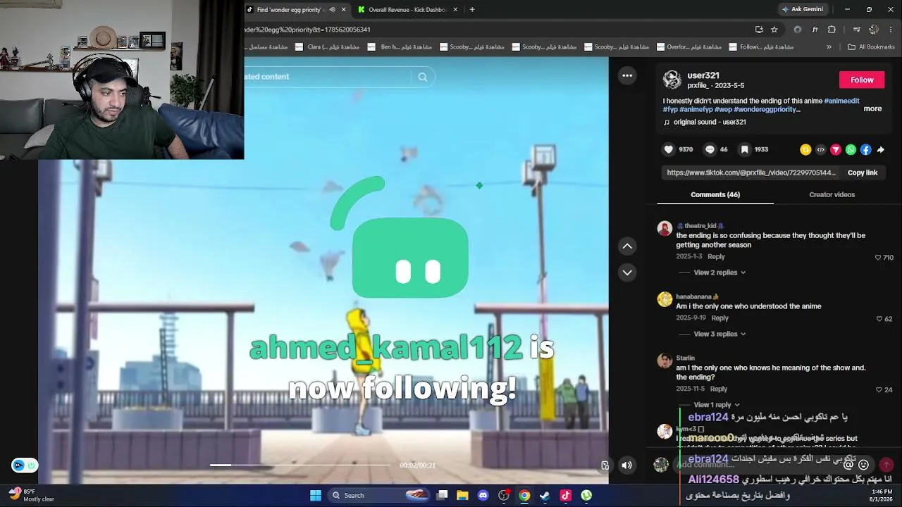This screenshot has width=902, height=507.
Task: Click the mini-player icon beside the volume button
Action: 605,465
